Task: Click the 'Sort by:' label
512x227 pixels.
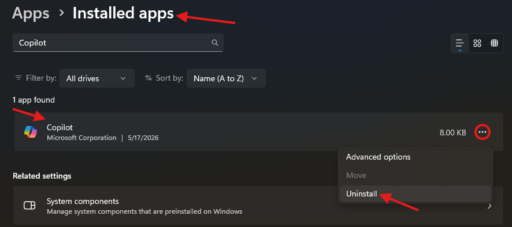Action: (169, 78)
